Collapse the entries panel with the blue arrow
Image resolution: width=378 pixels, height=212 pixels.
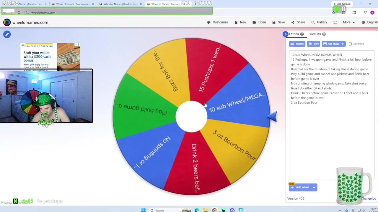tap(285, 34)
